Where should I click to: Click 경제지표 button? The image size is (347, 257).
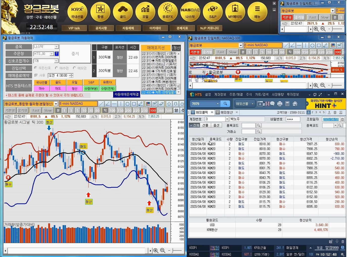[182, 28]
